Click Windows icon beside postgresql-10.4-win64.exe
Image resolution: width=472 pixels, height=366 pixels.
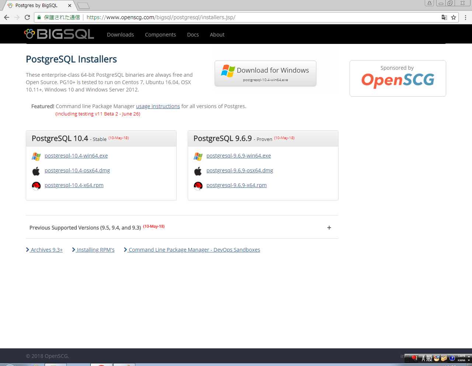click(36, 156)
